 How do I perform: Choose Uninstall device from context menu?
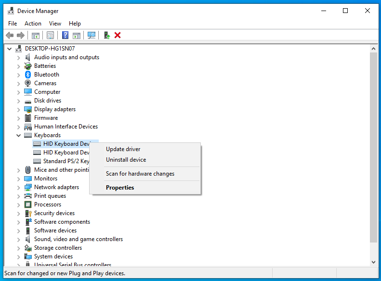(145, 160)
